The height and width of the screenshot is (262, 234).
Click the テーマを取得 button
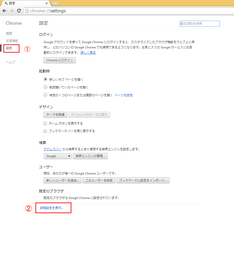click(x=55, y=115)
